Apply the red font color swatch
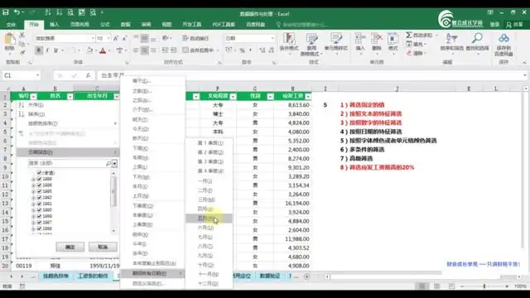530x298 pixels. click(103, 50)
